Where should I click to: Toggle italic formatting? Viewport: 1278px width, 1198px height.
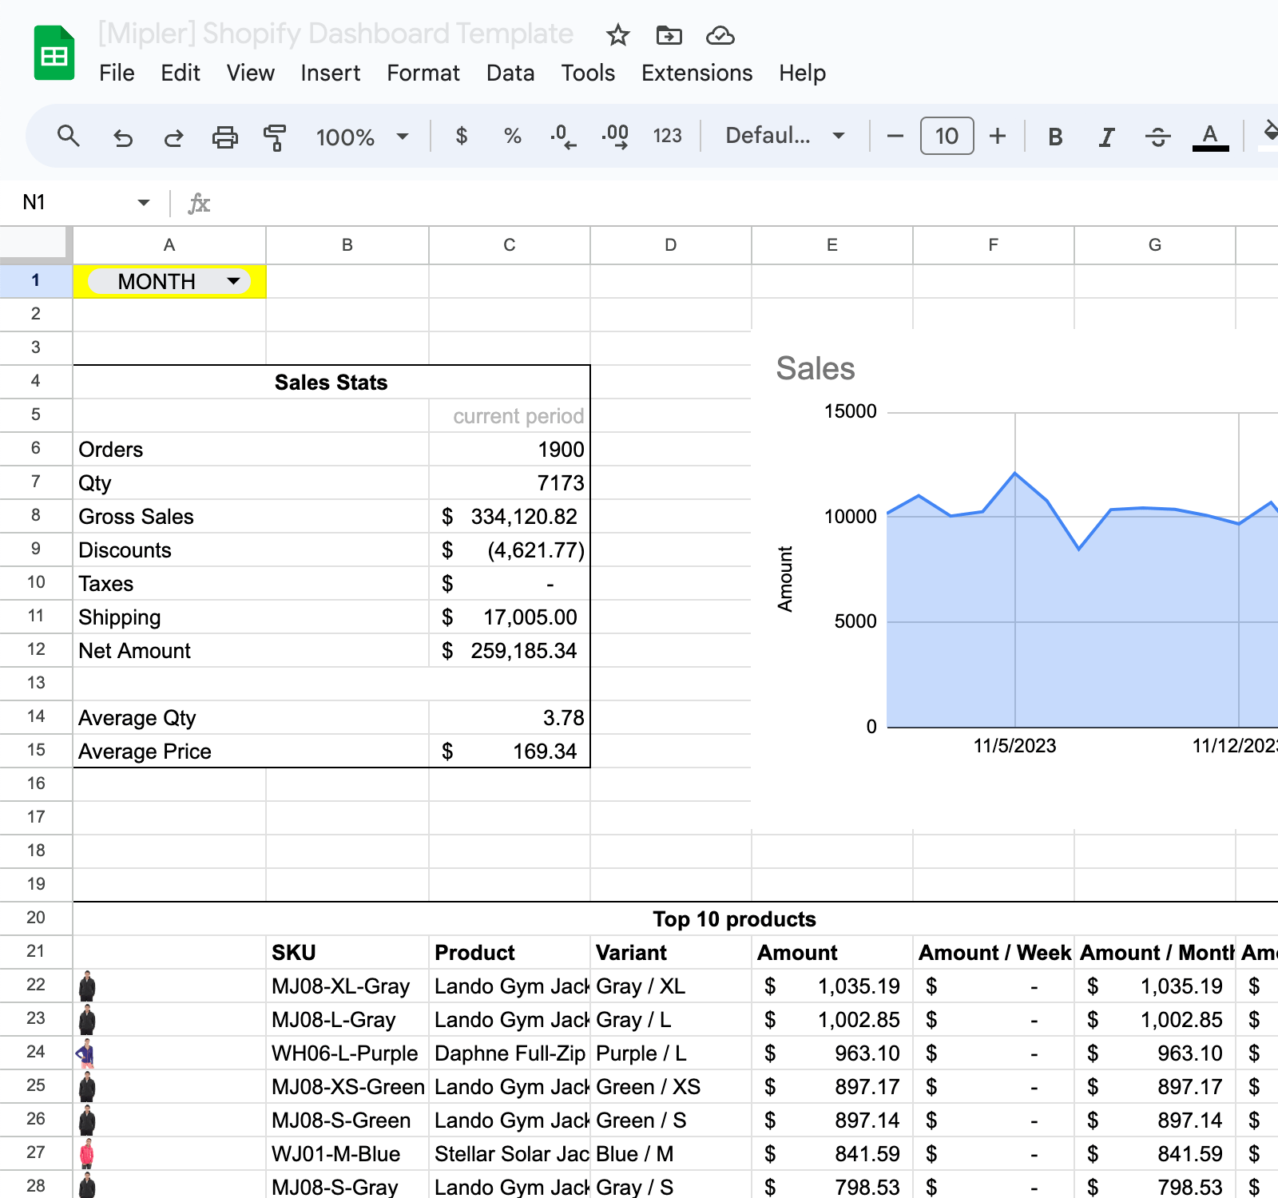tap(1106, 136)
